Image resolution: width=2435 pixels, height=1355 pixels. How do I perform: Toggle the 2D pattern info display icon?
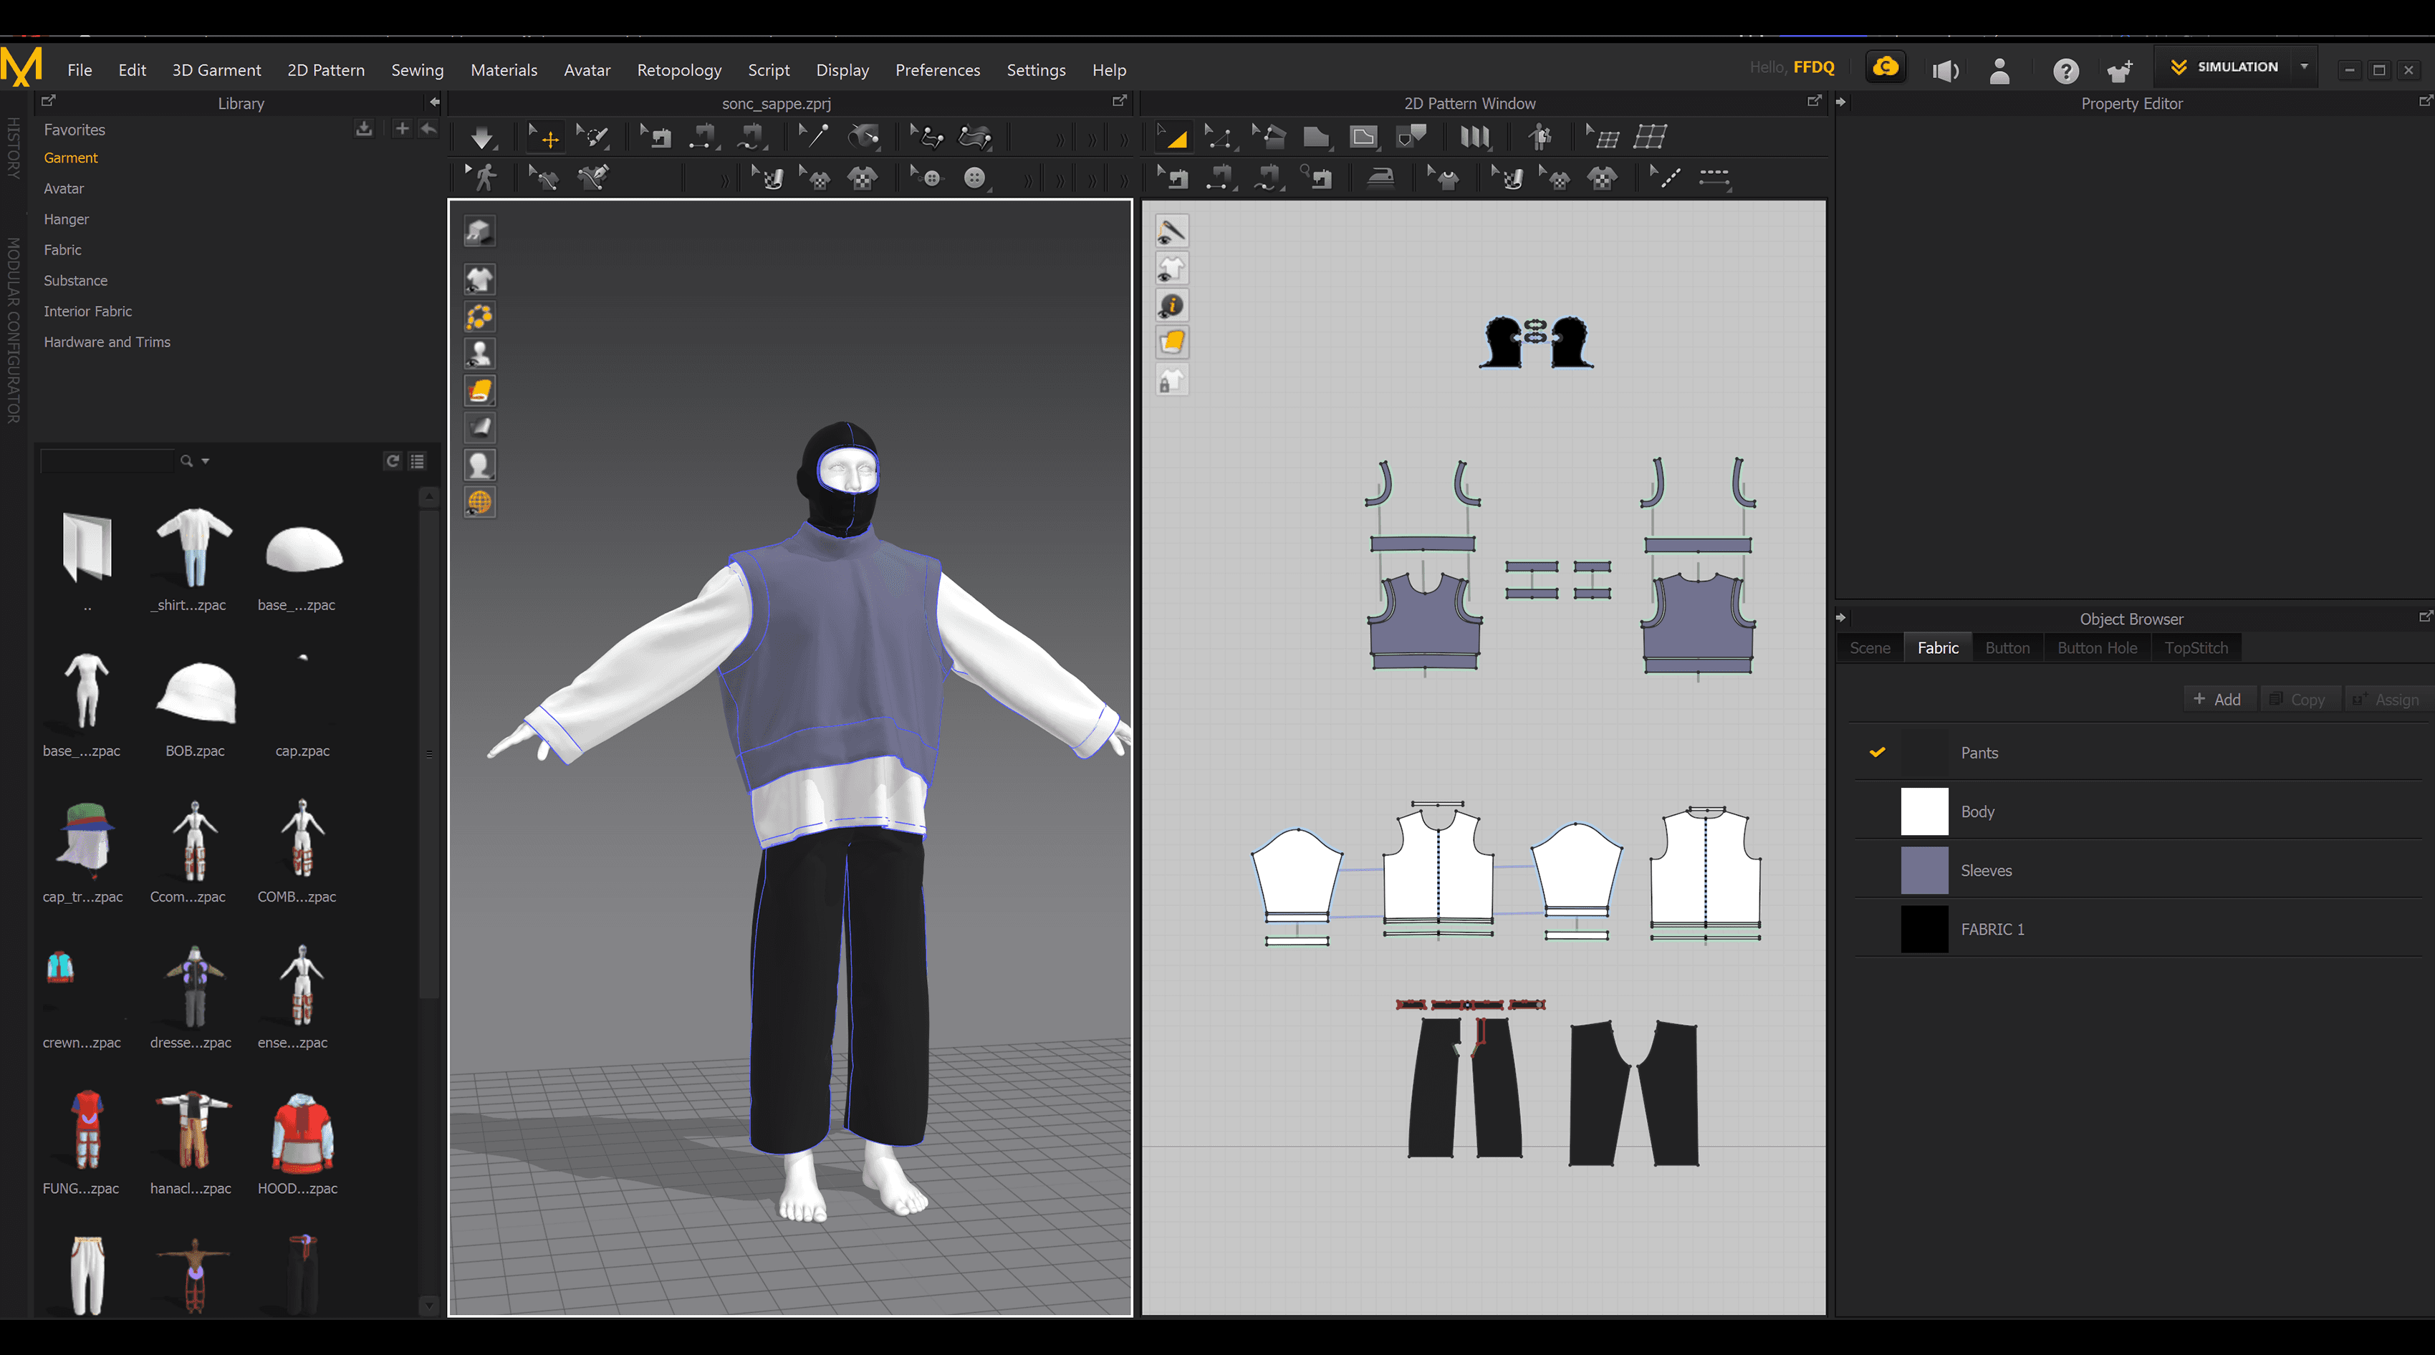1171,305
